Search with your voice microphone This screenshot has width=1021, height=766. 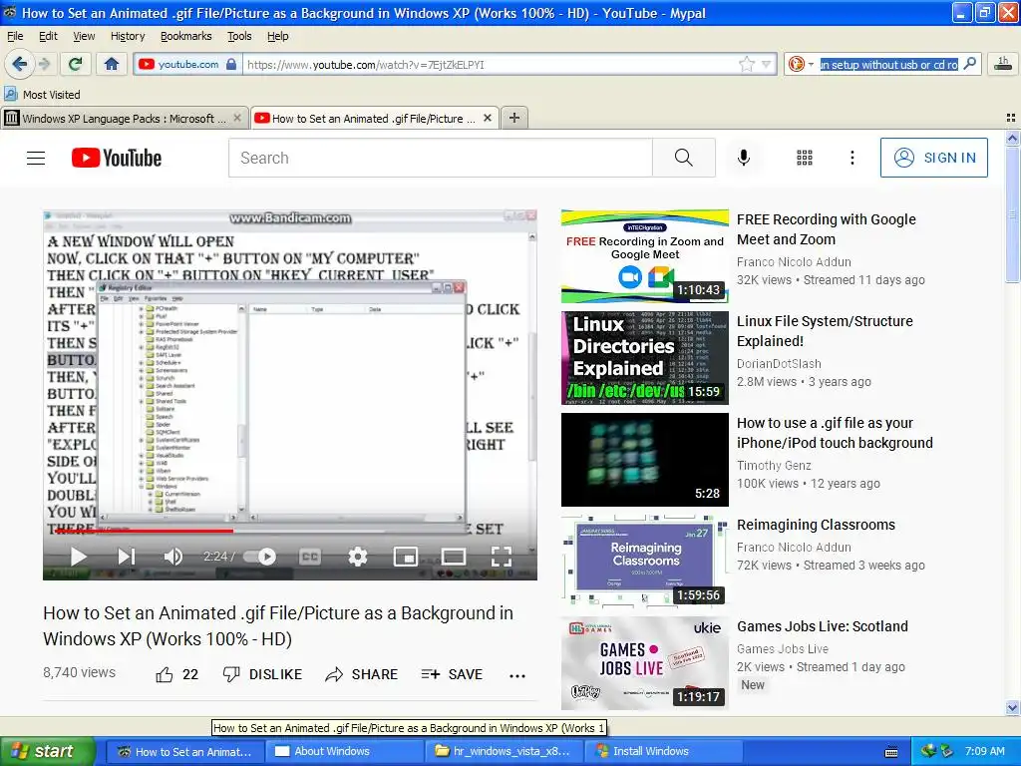pos(744,158)
